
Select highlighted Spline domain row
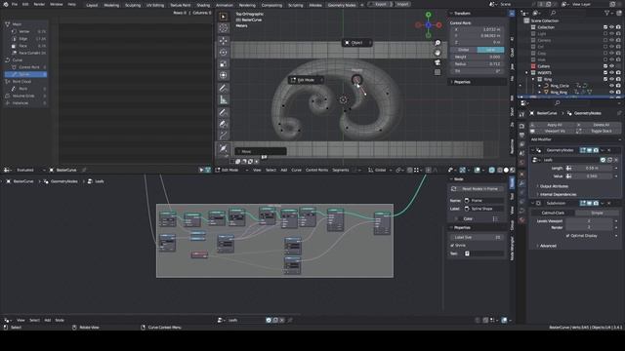[x=26, y=74]
